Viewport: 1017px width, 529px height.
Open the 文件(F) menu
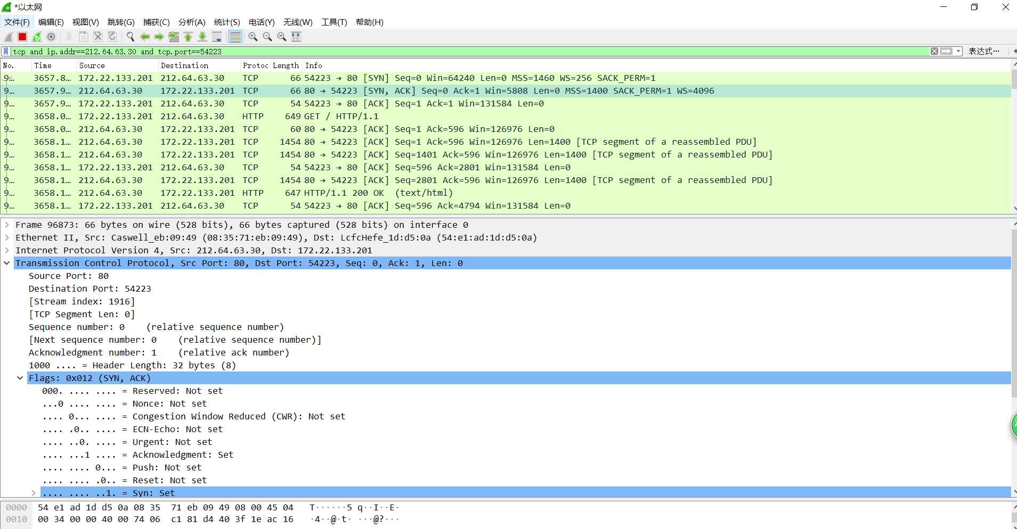(17, 22)
